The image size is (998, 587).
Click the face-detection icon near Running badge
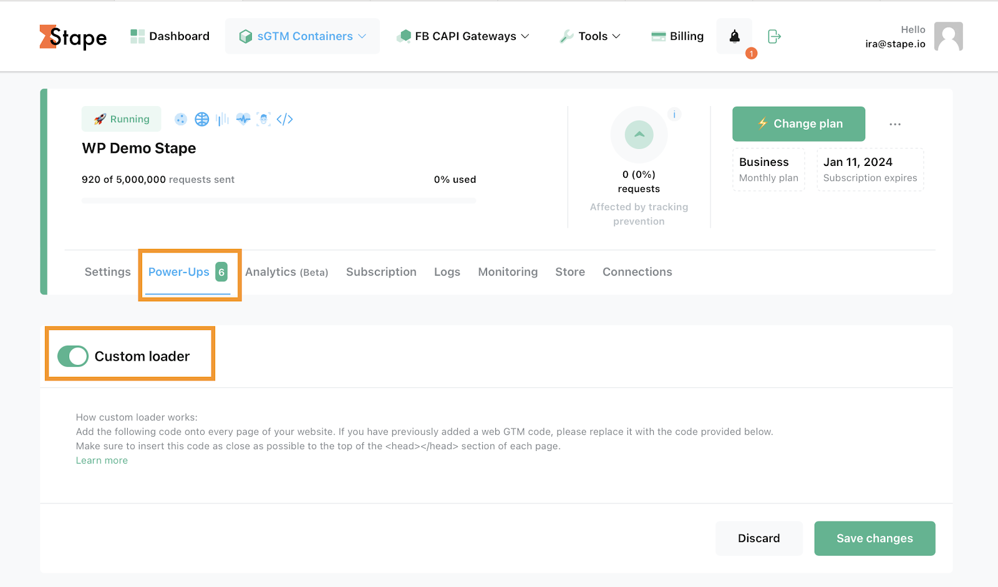point(264,119)
